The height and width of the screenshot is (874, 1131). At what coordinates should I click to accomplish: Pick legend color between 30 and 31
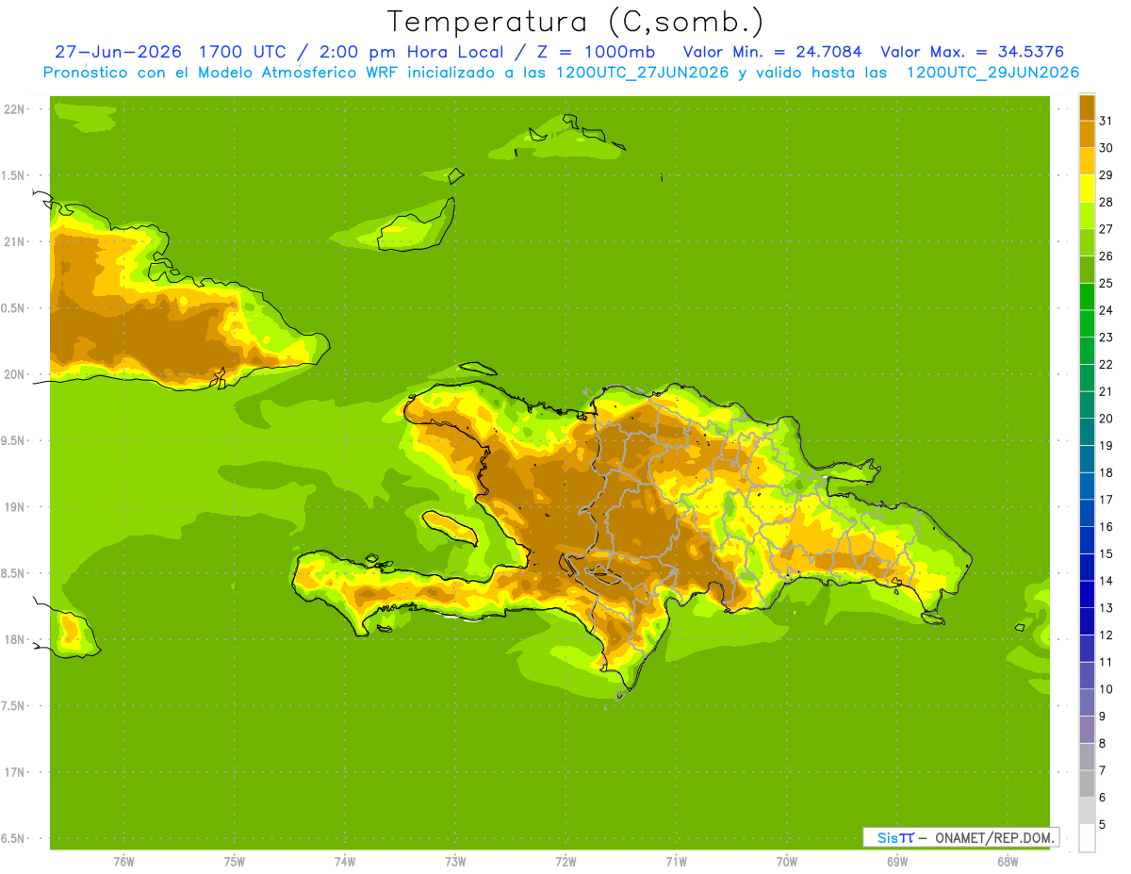[1087, 134]
